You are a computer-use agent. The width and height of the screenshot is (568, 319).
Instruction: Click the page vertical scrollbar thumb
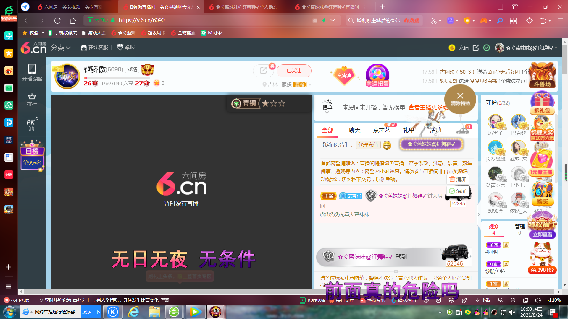[565, 59]
